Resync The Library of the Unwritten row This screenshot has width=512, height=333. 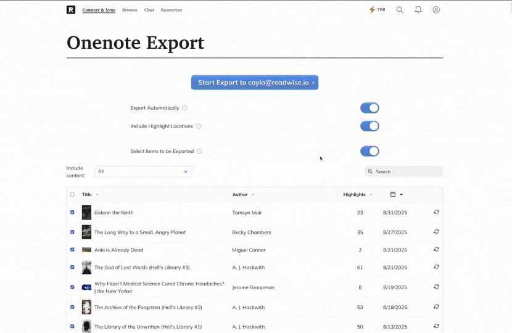pyautogui.click(x=436, y=326)
